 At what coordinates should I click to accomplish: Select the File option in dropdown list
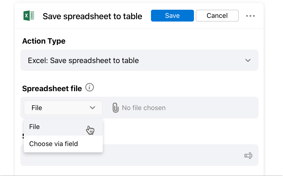pyautogui.click(x=63, y=127)
